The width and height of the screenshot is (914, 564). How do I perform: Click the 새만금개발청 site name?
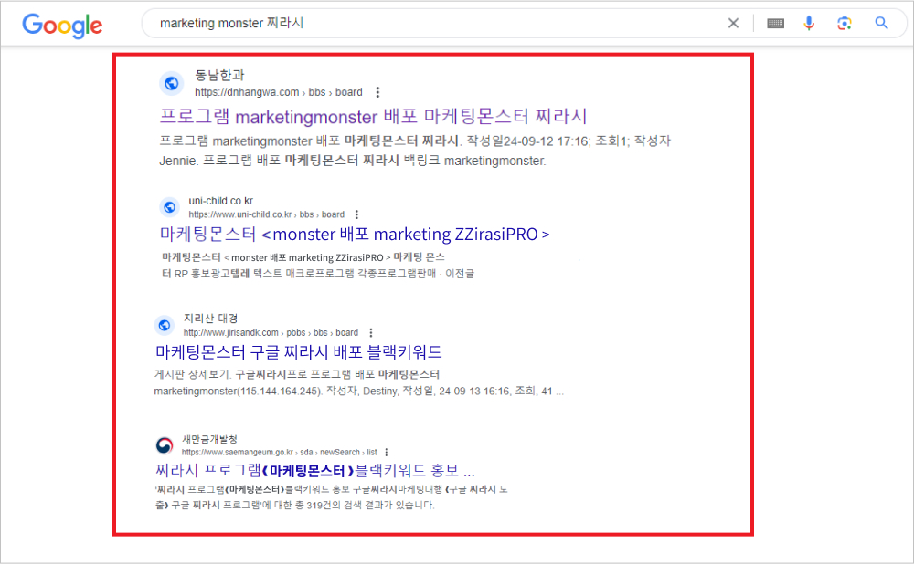[209, 440]
